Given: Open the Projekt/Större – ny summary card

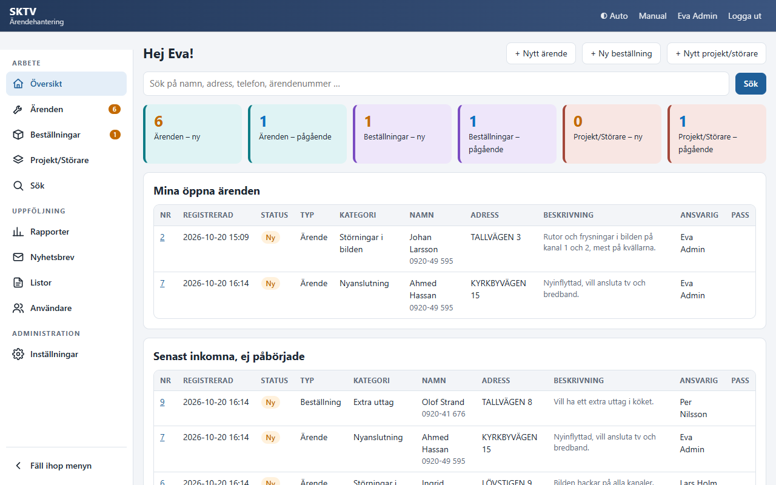Looking at the screenshot, I should click(x=612, y=134).
